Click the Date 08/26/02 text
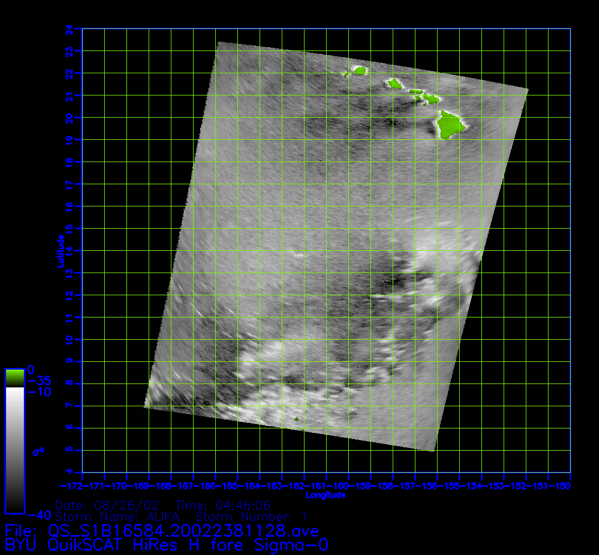The width and height of the screenshot is (599, 555). point(109,506)
